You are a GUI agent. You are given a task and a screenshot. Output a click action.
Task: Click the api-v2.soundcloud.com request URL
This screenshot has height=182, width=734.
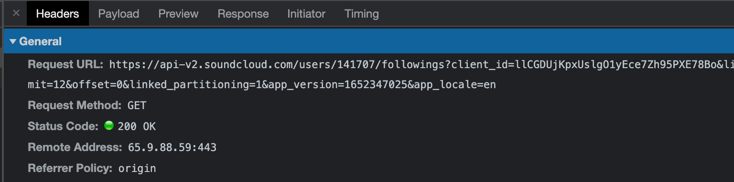421,64
